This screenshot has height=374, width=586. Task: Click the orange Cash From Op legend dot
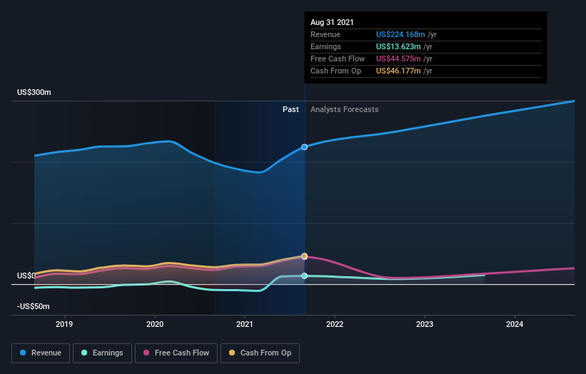click(232, 353)
